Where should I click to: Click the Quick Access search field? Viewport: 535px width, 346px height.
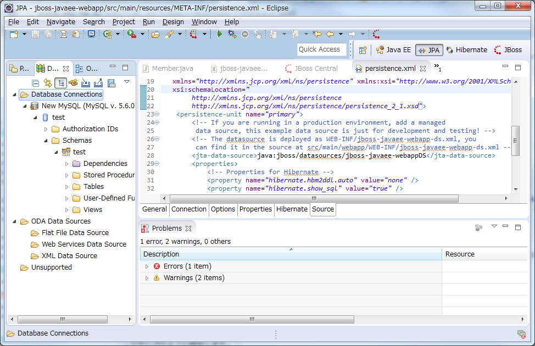(322, 49)
